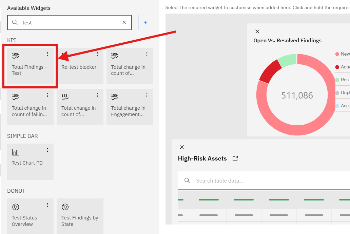Open the menu for the Total Findings - Test widget
The image size is (350, 234).
[x=47, y=54]
